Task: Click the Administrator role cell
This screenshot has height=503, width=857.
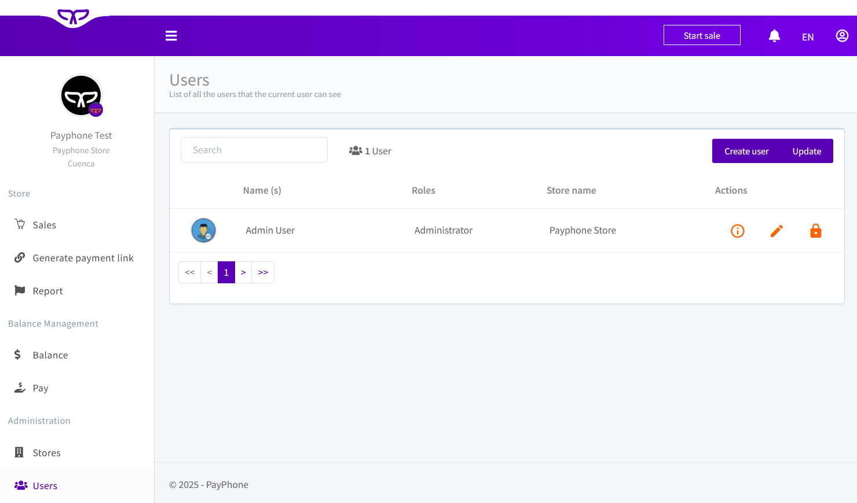Action: point(444,230)
